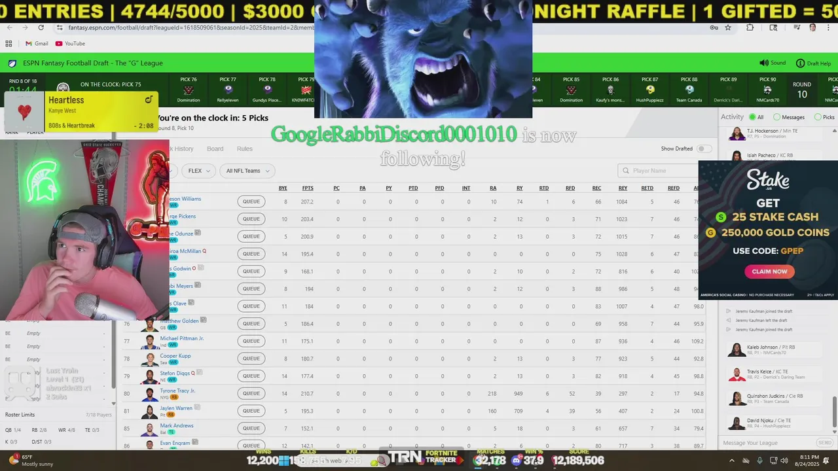838x471 pixels.
Task: Queue Michael Pittman Jr.
Action: [x=251, y=341]
